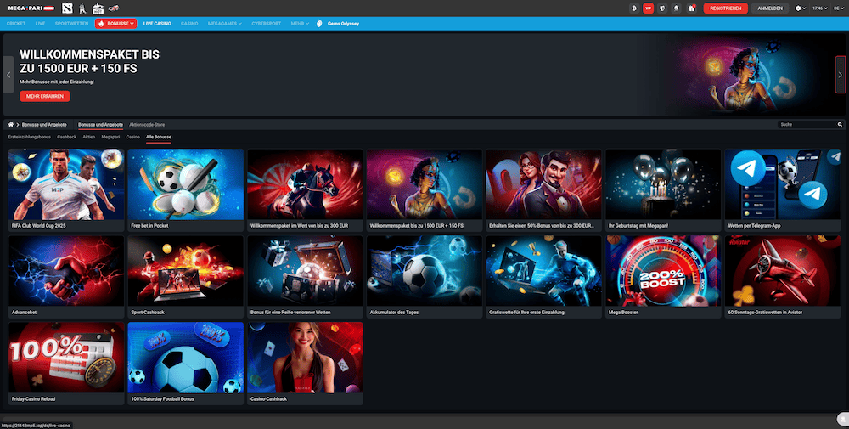Click the Registrieren button
This screenshot has width=849, height=429.
point(726,8)
